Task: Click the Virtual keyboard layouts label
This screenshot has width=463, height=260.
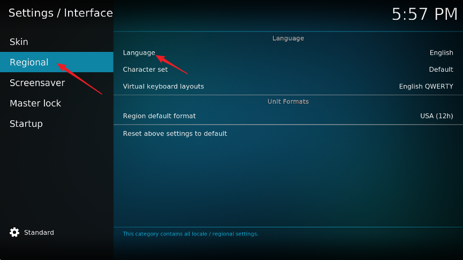Action: tap(163, 86)
